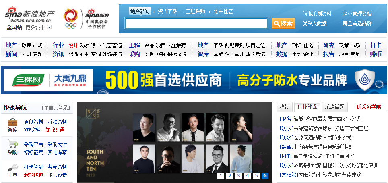Click the search input field
The image size is (388, 183).
196,23
